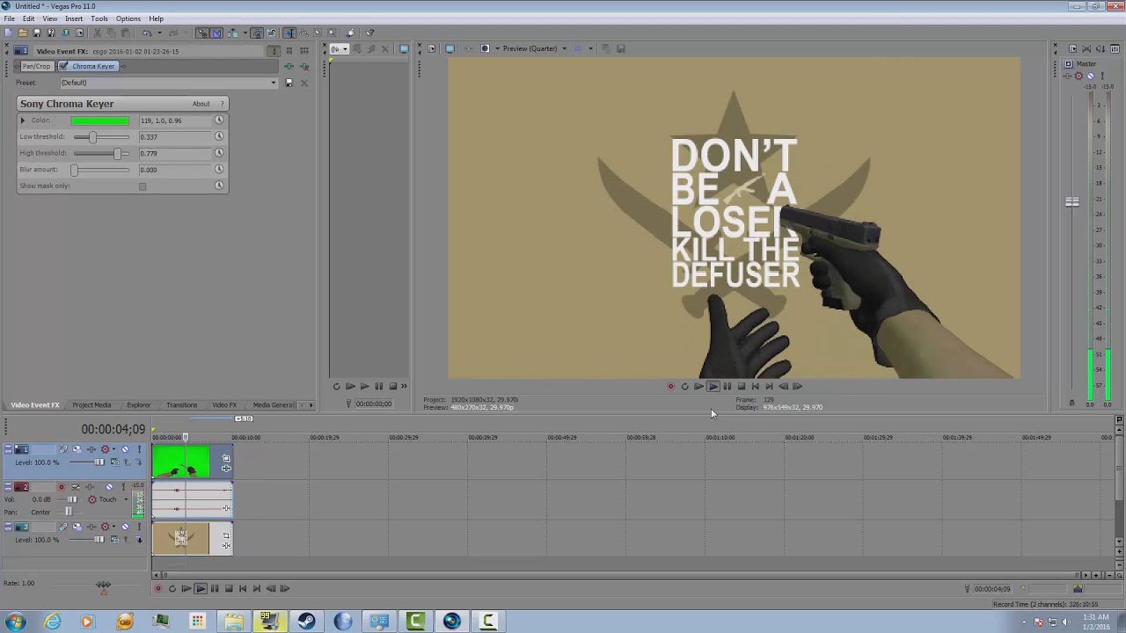Viewport: 1126px width, 633px height.
Task: Open track 1 automation settings dropdown arrow
Action: click(x=114, y=449)
